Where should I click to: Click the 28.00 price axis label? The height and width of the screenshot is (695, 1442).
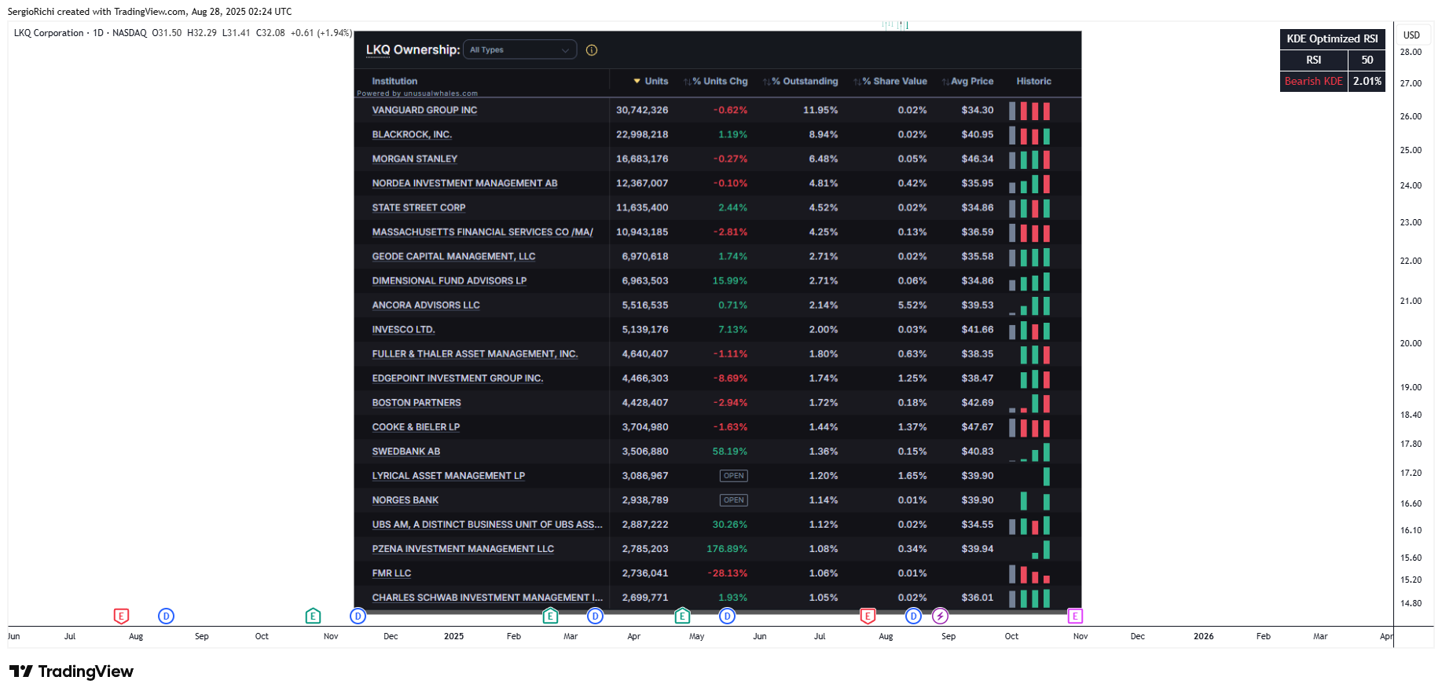(1411, 52)
